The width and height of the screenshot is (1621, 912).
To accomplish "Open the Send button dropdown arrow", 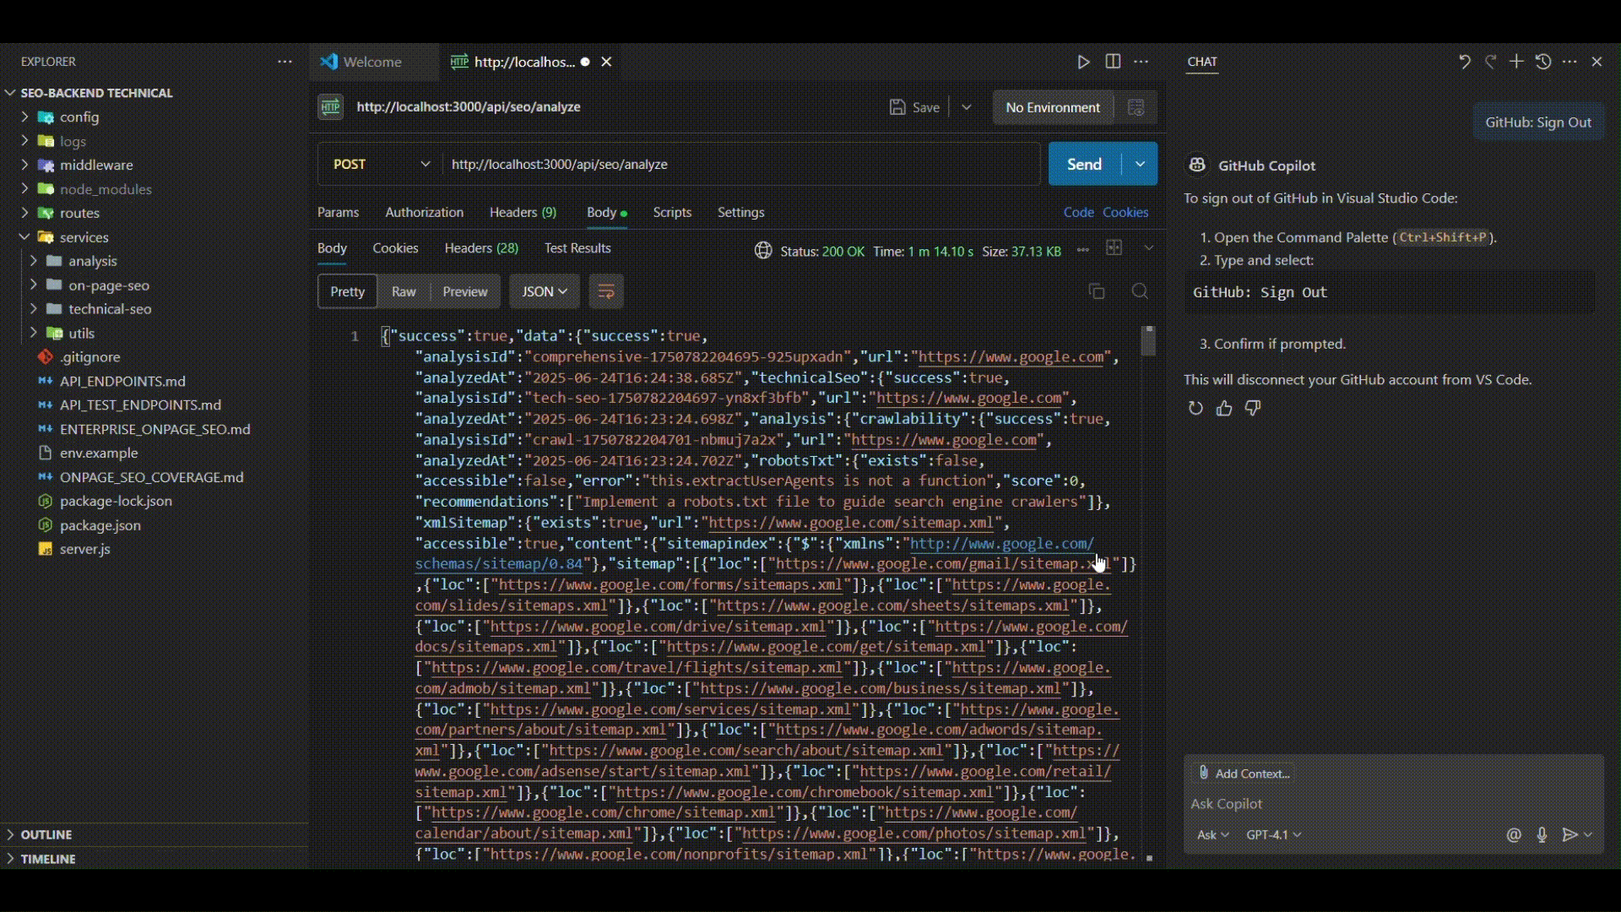I will click(x=1141, y=164).
